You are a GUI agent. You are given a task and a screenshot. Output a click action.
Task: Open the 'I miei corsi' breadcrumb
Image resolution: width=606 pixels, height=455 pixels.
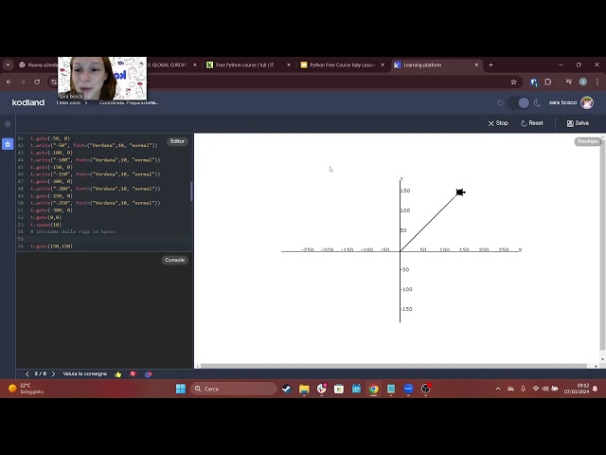(68, 102)
